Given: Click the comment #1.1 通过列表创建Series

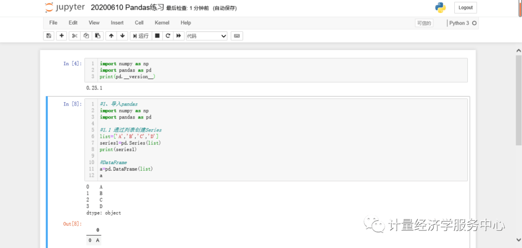Looking at the screenshot, I should [130, 130].
